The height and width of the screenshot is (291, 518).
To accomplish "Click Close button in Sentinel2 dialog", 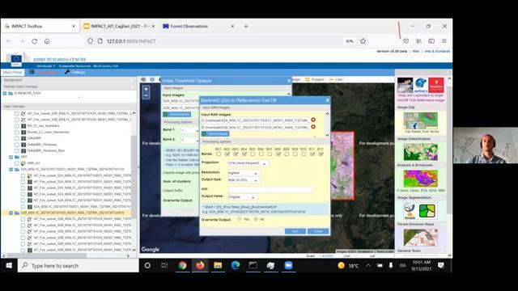I will [318, 231].
